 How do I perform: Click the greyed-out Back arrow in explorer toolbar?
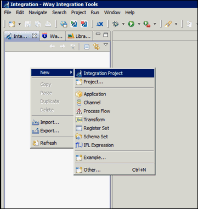point(52,47)
